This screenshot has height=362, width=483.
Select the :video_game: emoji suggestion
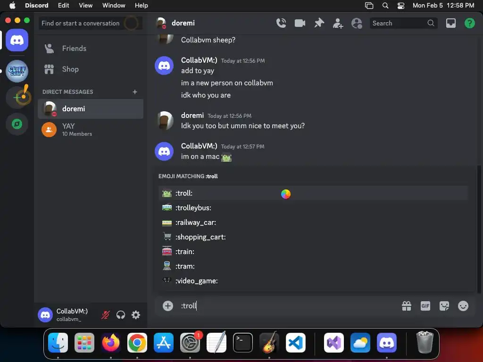(x=313, y=281)
